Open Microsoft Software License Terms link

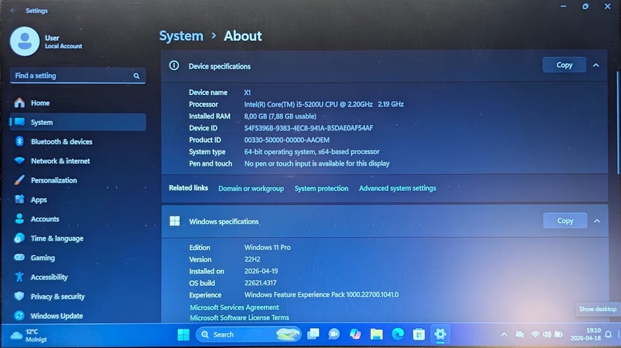(x=239, y=318)
